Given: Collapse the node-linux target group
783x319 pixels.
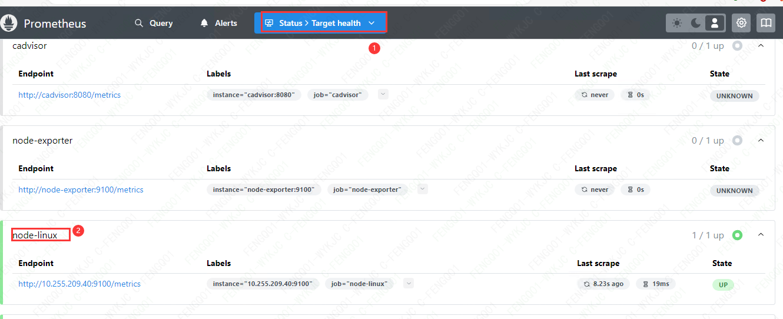Looking at the screenshot, I should (x=761, y=235).
